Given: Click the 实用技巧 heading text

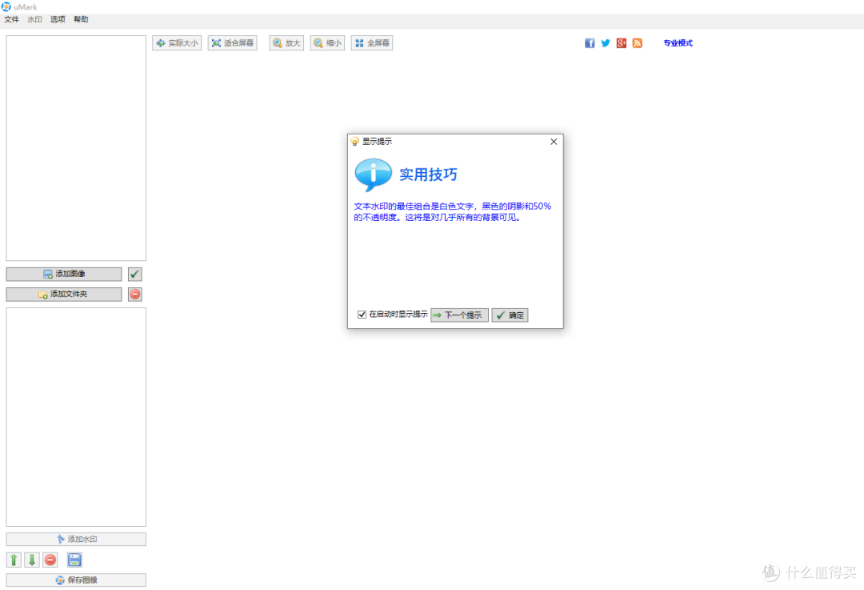Looking at the screenshot, I should 428,175.
